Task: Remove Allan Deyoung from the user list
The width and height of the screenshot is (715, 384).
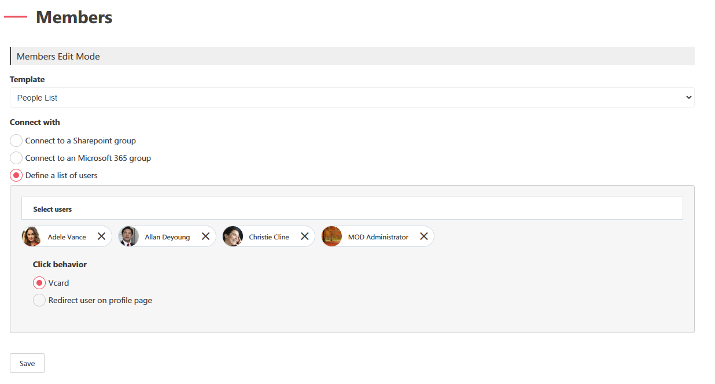Action: point(205,237)
